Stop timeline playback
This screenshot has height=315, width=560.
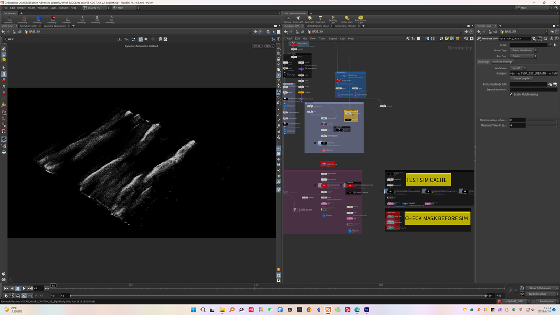click(x=18, y=288)
